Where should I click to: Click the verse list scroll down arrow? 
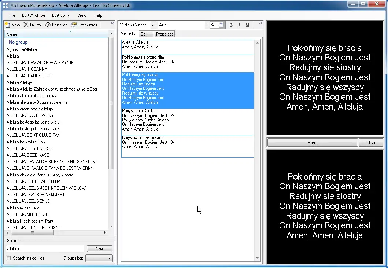pos(257,258)
